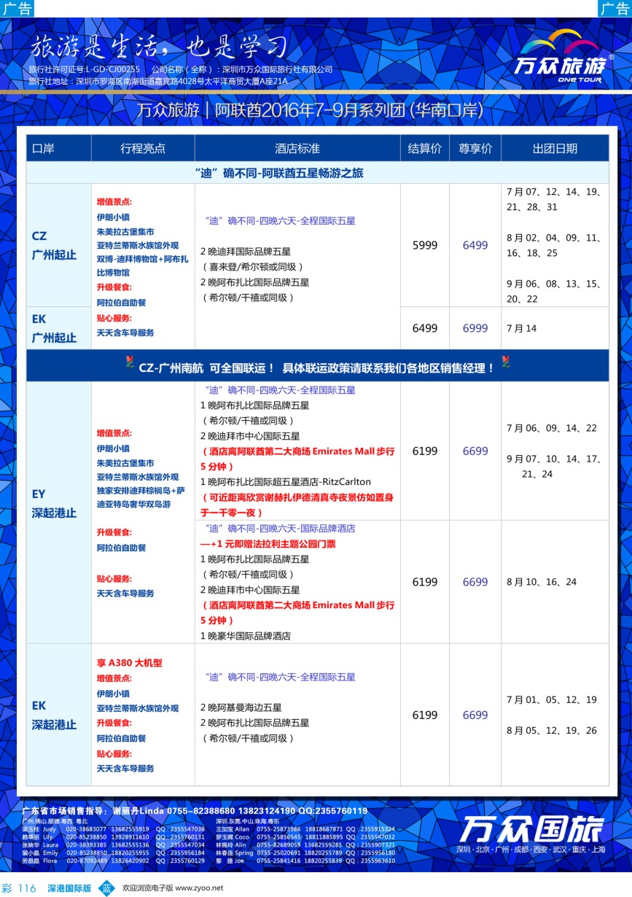Click the top-right 广告 label
632x897 pixels.
pos(615,9)
